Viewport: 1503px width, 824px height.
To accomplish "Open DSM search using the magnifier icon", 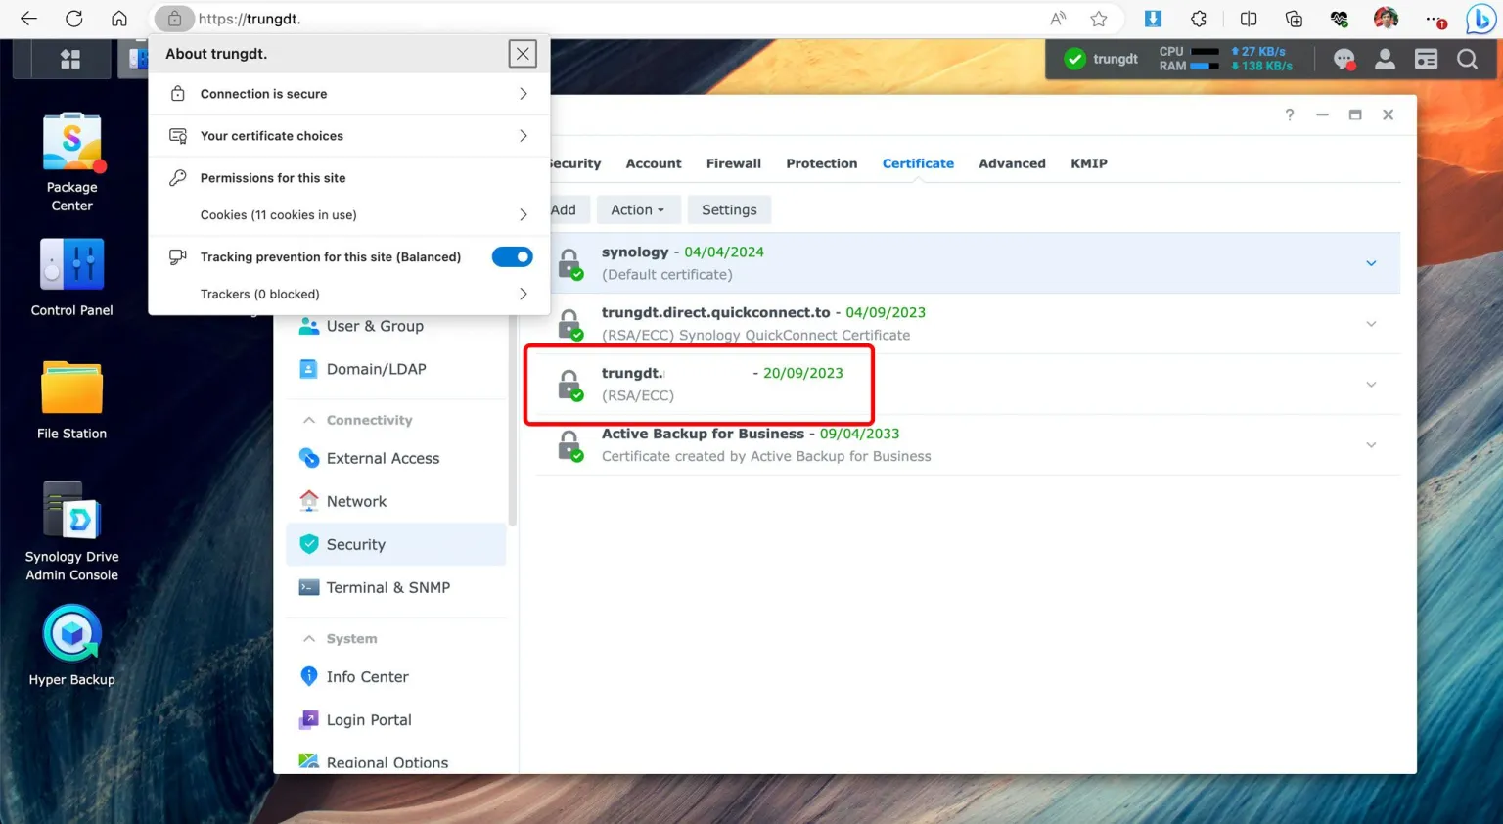I will (x=1467, y=59).
